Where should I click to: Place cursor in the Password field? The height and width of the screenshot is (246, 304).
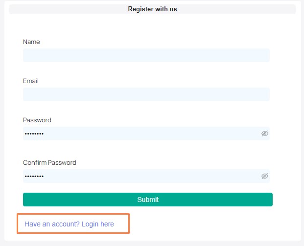click(146, 134)
